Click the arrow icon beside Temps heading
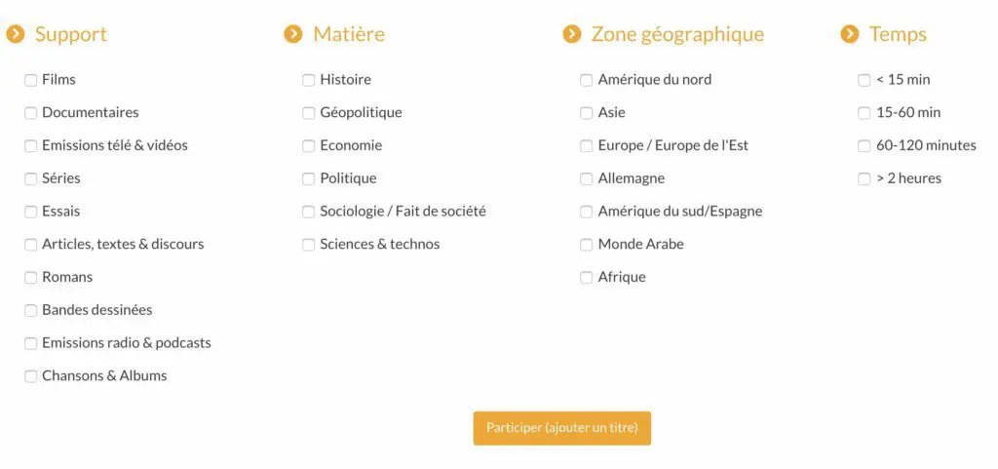 tap(850, 34)
